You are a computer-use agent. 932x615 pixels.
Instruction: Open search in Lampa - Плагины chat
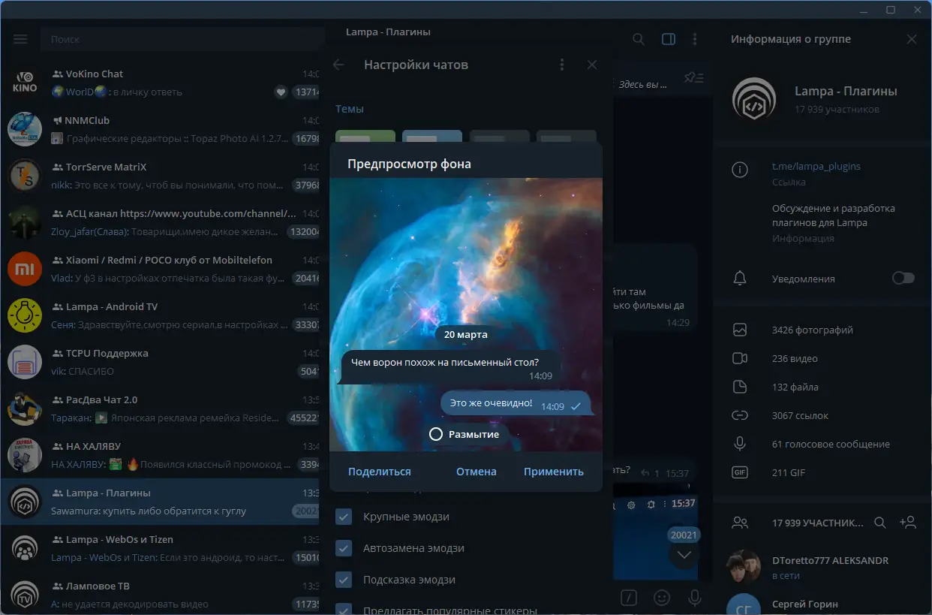pyautogui.click(x=639, y=39)
